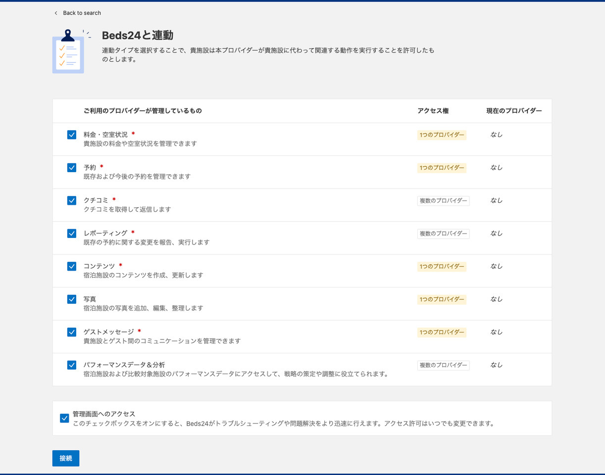The height and width of the screenshot is (475, 605).
Task: Uncheck the 予約 checkbox
Action: tap(71, 167)
